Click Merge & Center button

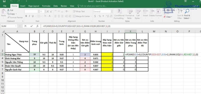click(81, 16)
